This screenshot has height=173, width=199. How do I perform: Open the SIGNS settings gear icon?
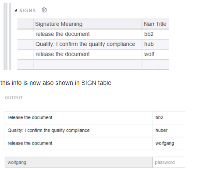(44, 10)
